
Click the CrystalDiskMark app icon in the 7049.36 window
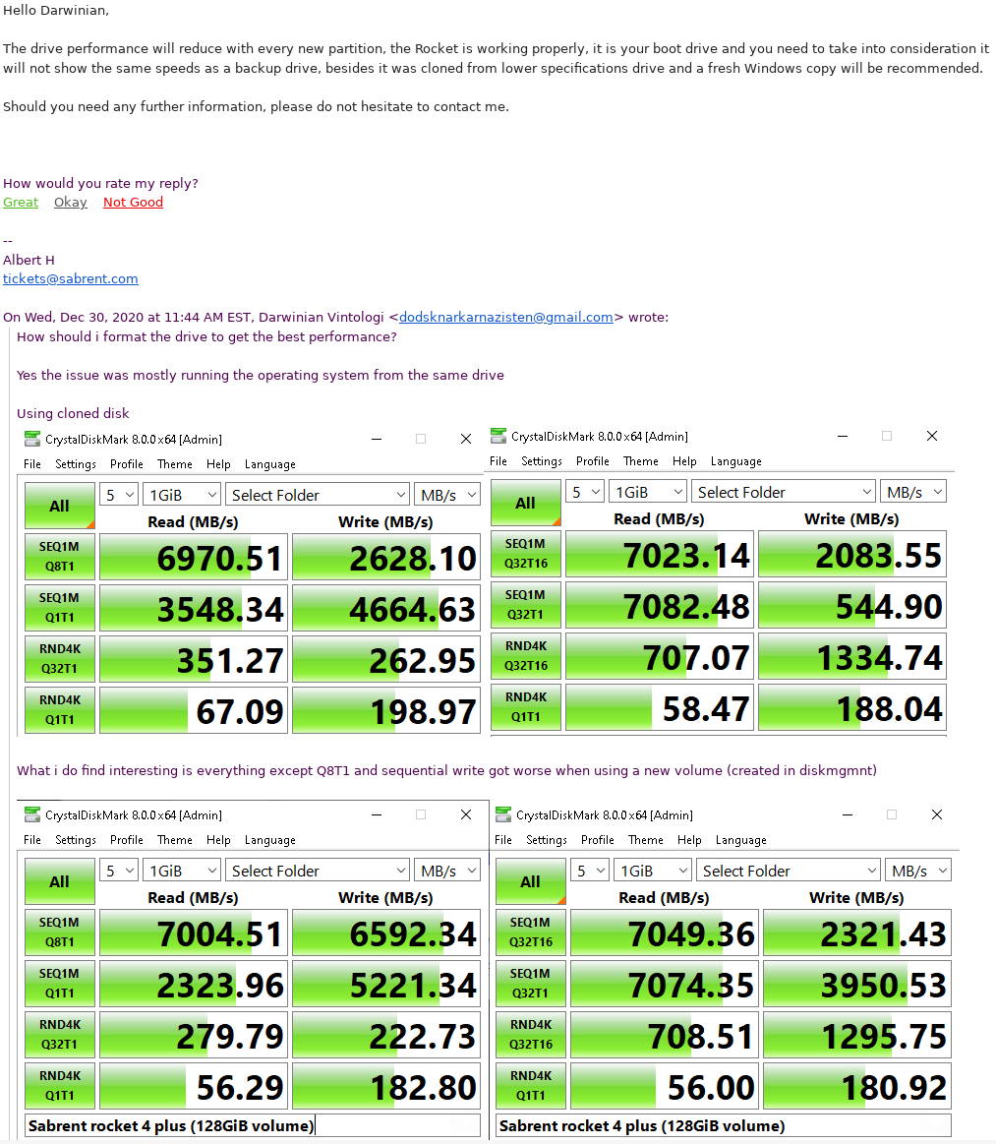tap(503, 814)
